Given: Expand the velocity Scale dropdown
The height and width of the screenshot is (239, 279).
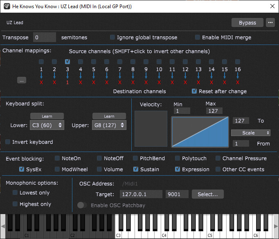Looking at the screenshot, I should (251, 133).
